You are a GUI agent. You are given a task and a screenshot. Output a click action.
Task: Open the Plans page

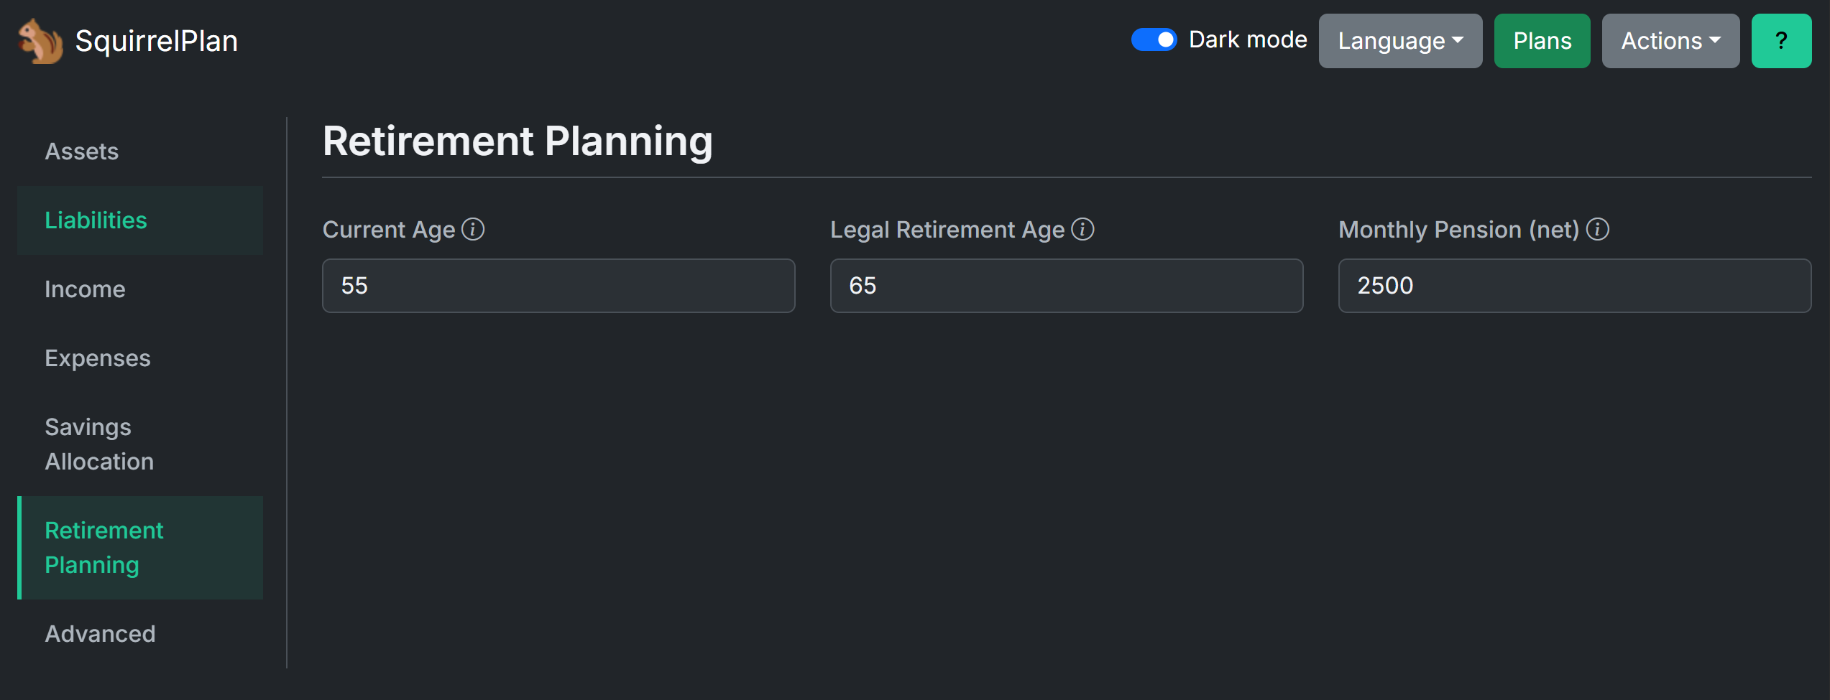tap(1542, 41)
